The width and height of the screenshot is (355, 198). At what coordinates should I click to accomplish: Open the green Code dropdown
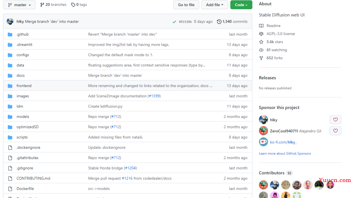point(241,5)
